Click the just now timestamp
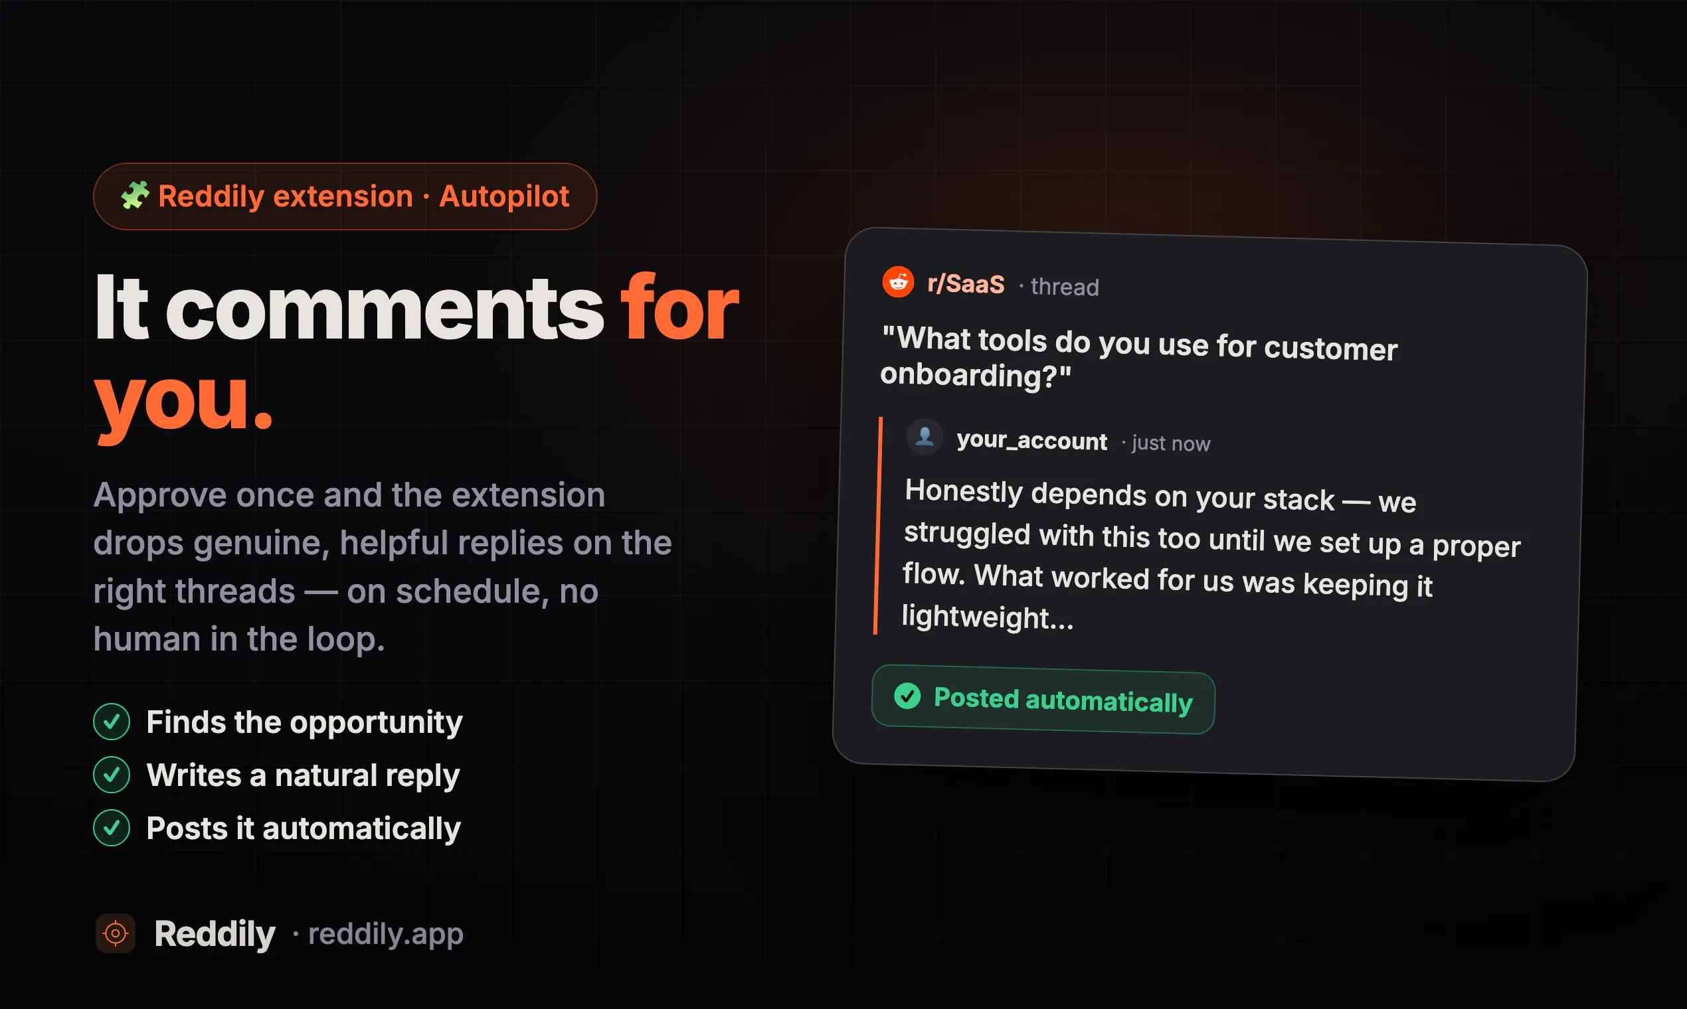The height and width of the screenshot is (1009, 1687). pos(1171,443)
